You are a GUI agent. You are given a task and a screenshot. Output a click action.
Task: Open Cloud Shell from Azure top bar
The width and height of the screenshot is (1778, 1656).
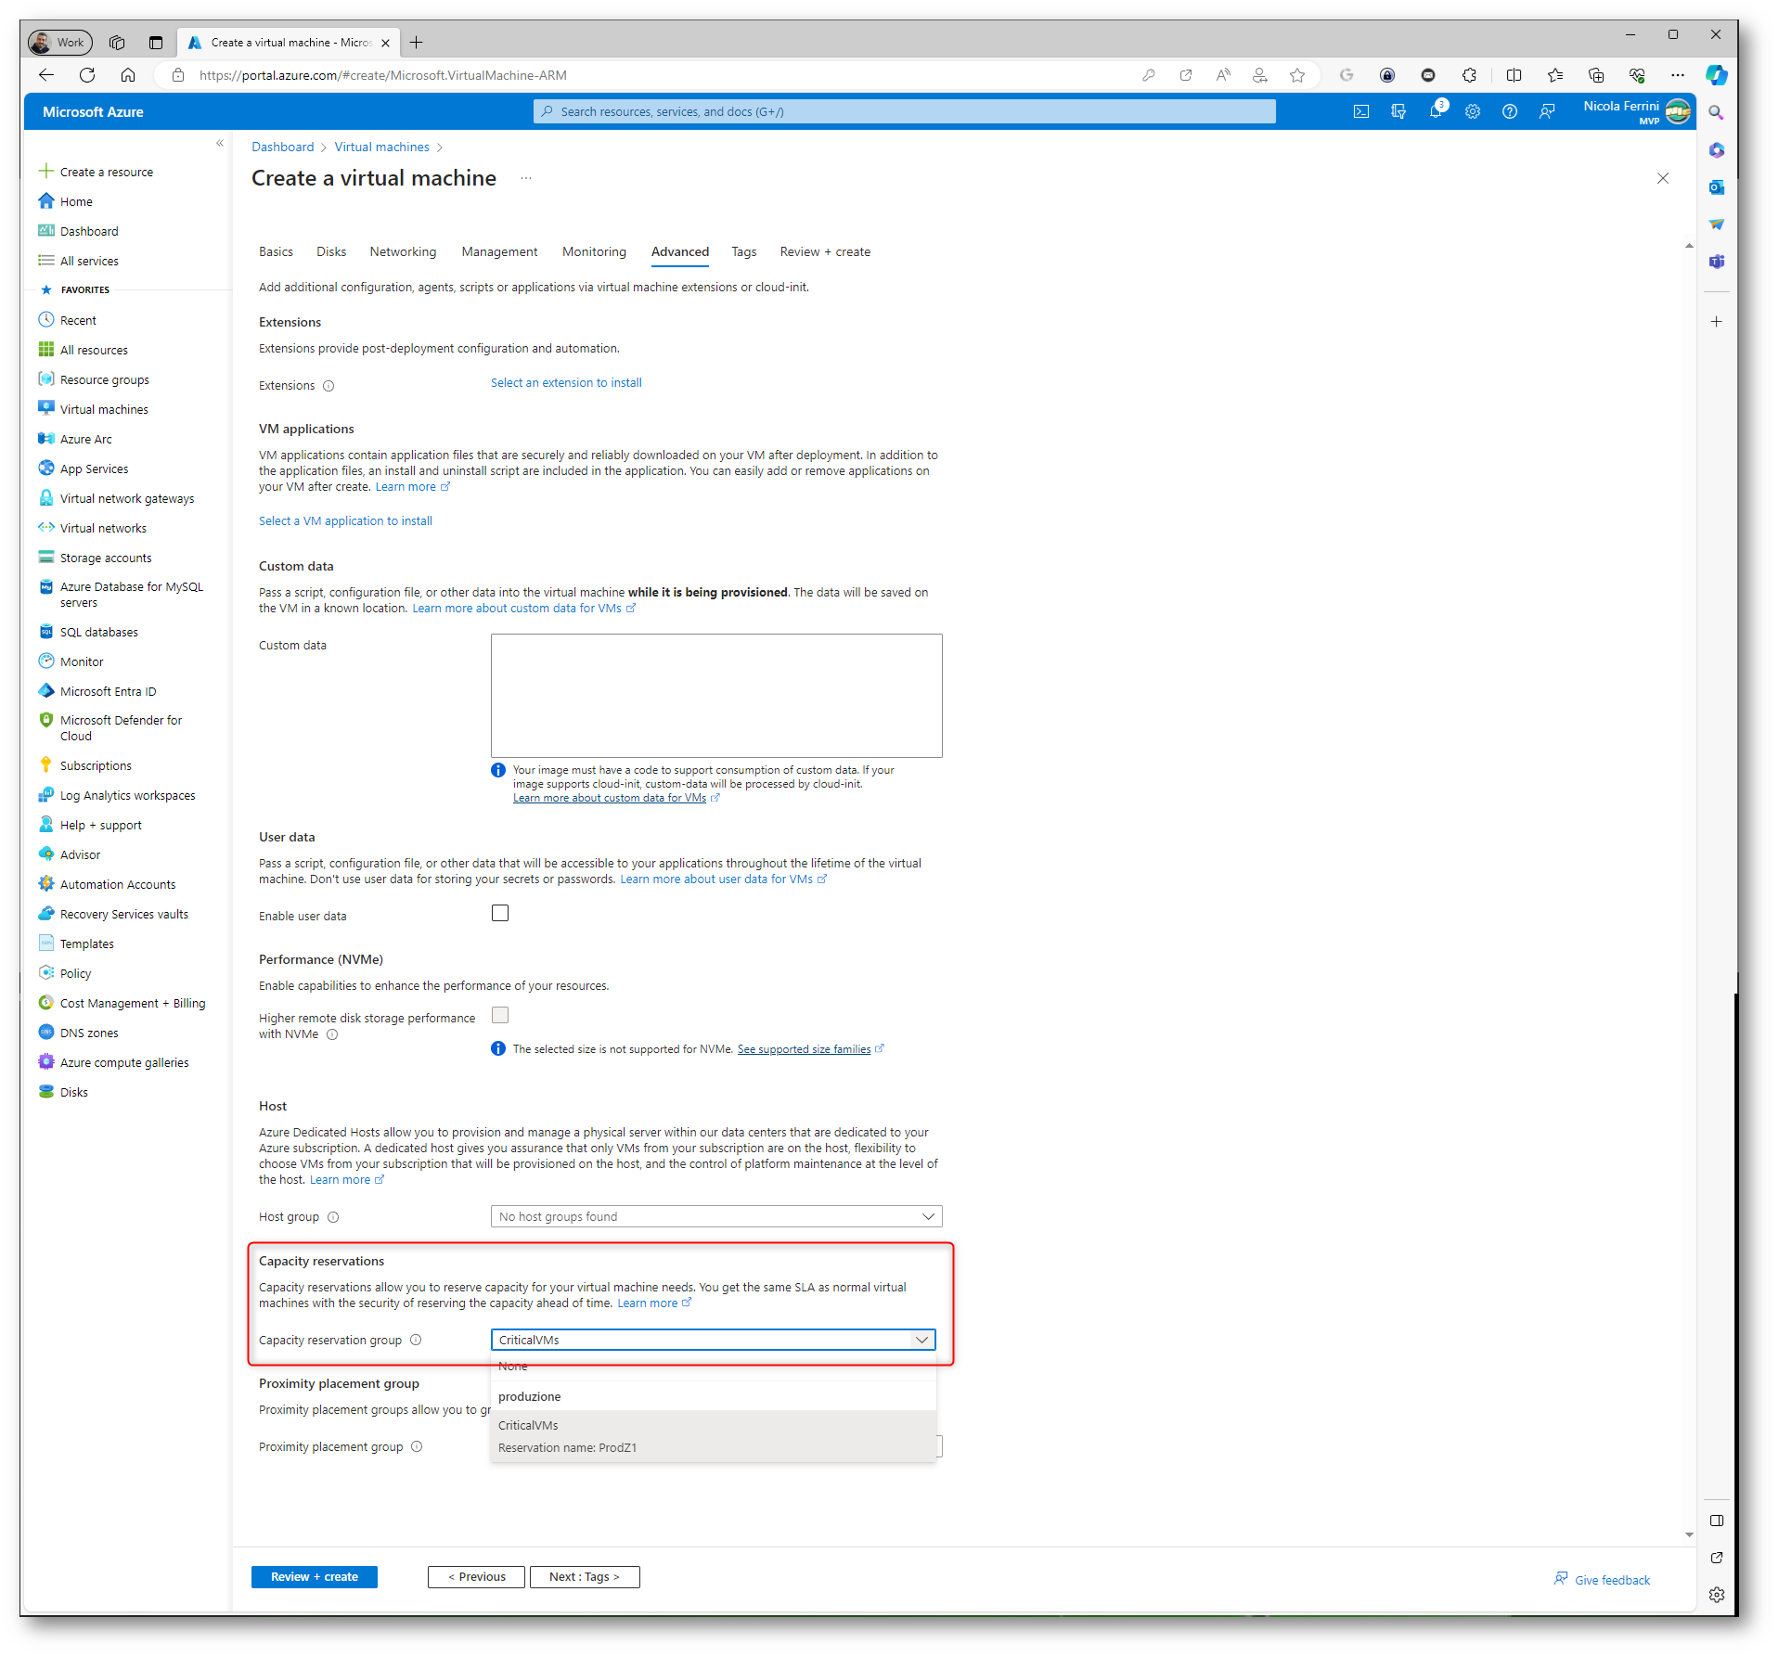click(x=1360, y=111)
